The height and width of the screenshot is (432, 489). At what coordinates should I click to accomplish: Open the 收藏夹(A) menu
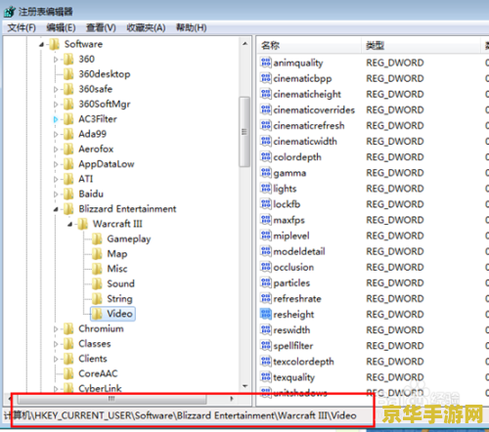tap(146, 27)
